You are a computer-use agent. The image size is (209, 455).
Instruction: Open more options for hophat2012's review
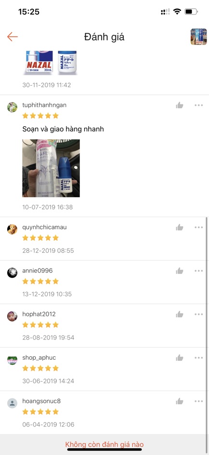point(198,314)
